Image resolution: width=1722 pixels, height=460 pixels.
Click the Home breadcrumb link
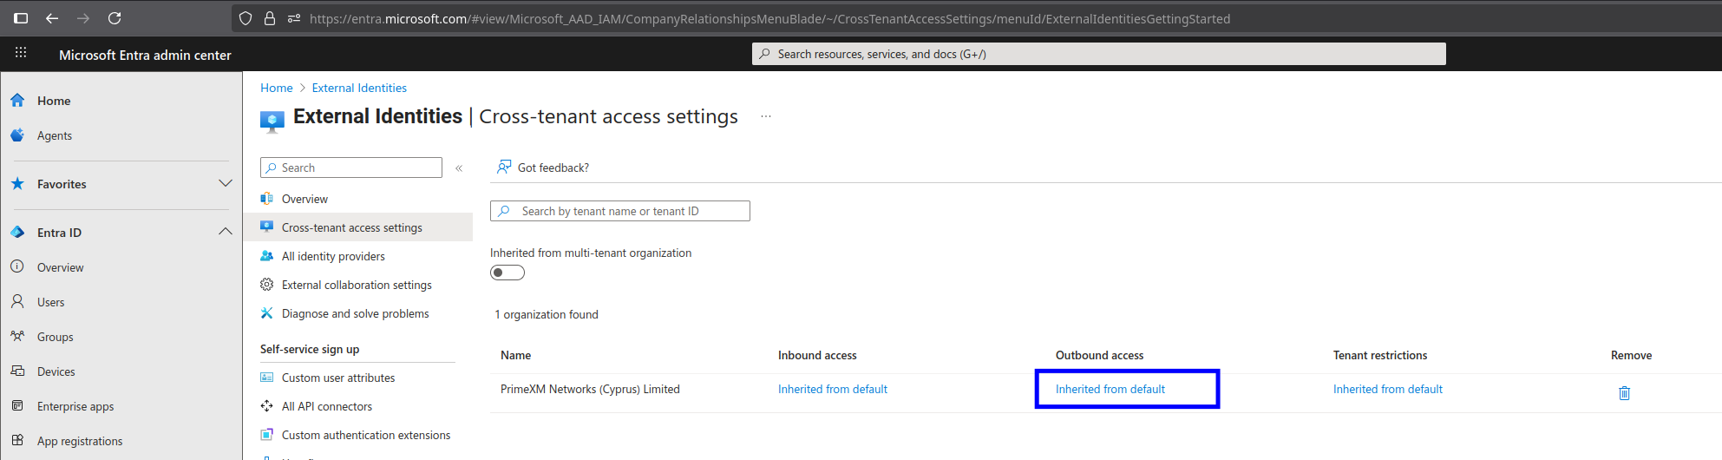pyautogui.click(x=277, y=88)
